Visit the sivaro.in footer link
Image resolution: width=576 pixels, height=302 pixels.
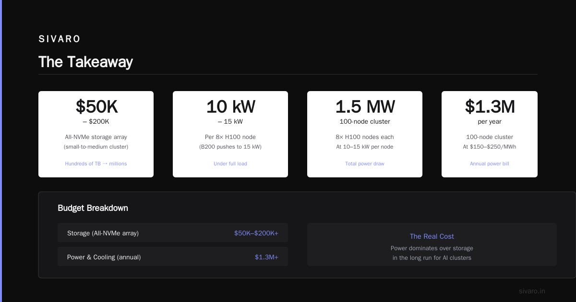pyautogui.click(x=532, y=291)
